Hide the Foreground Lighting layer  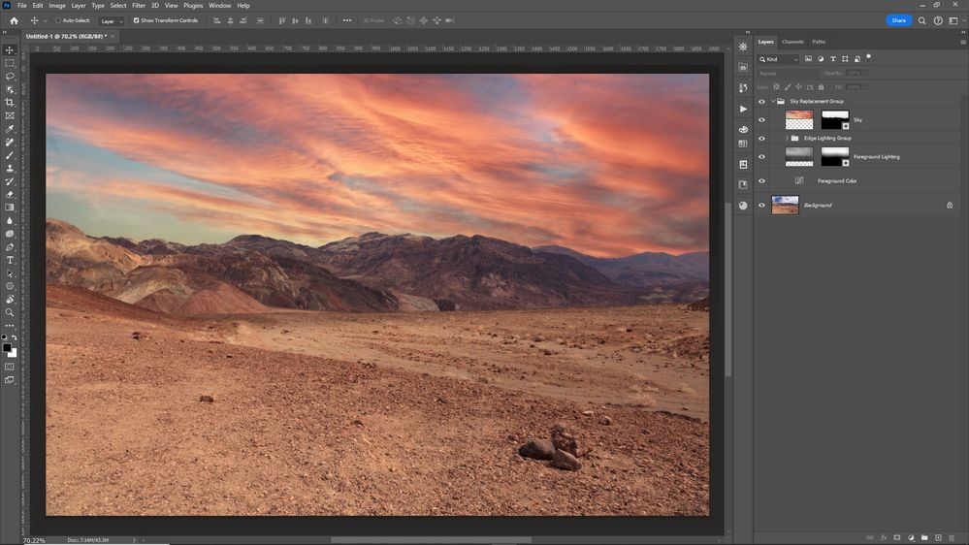point(761,157)
